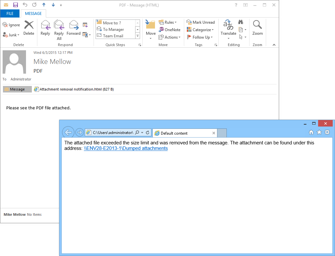Open Internet Explorer Tools gear menu
The height and width of the screenshot is (256, 335).
(327, 132)
